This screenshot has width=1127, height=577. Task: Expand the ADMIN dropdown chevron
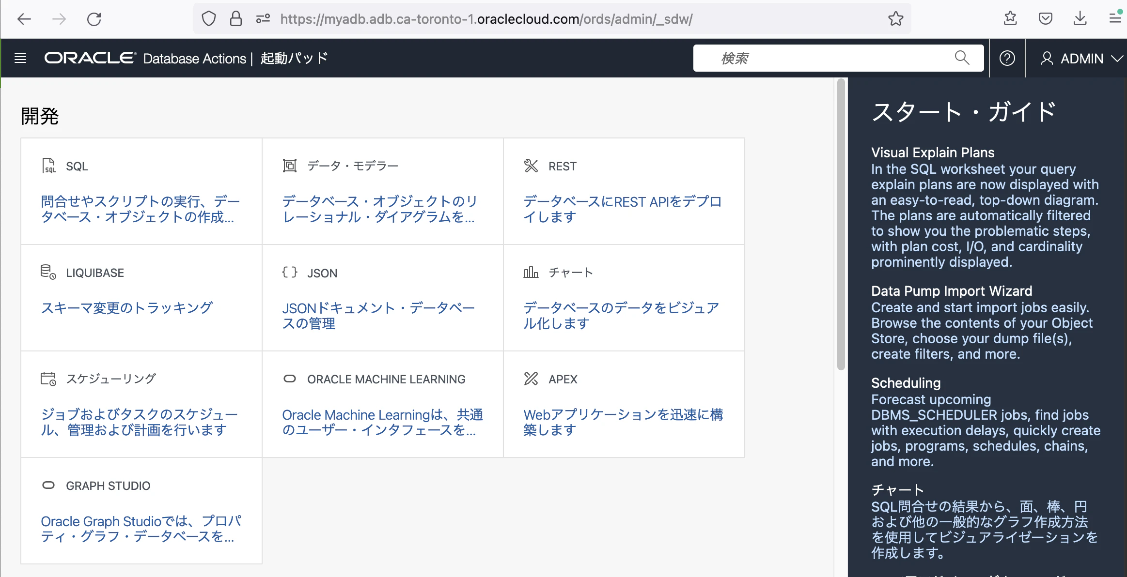tap(1117, 59)
